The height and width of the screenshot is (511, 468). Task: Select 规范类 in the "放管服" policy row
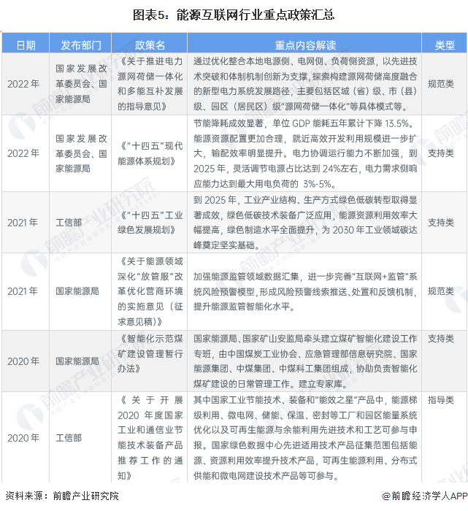[x=440, y=291]
